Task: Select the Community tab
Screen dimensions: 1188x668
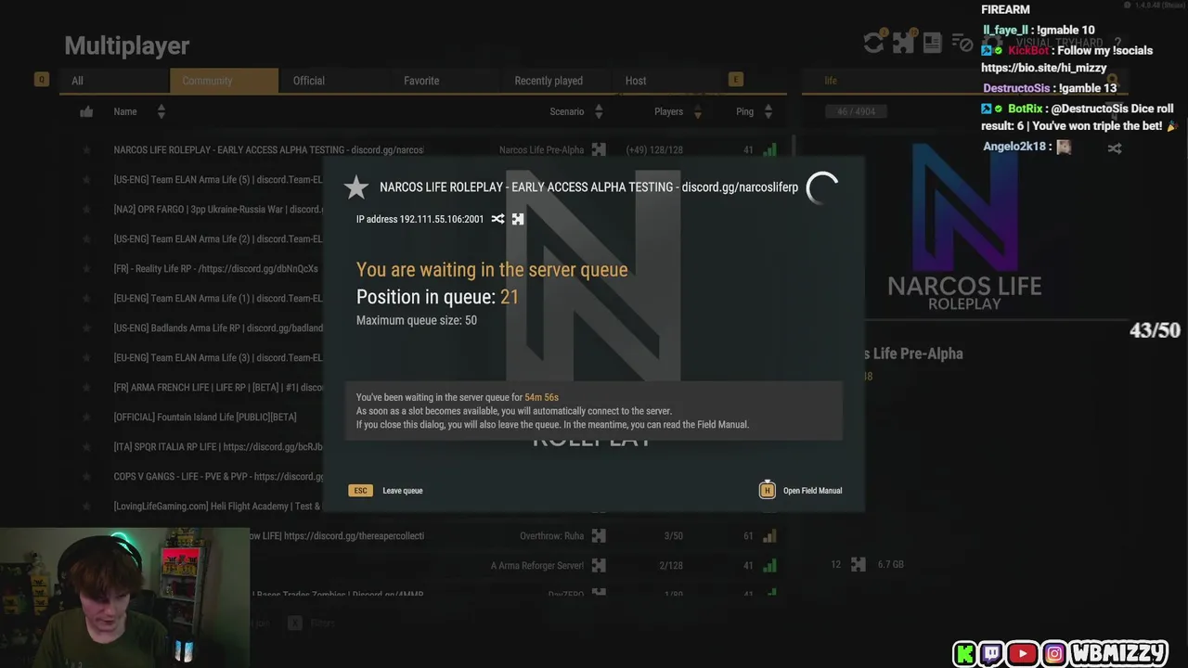Action: 224,81
